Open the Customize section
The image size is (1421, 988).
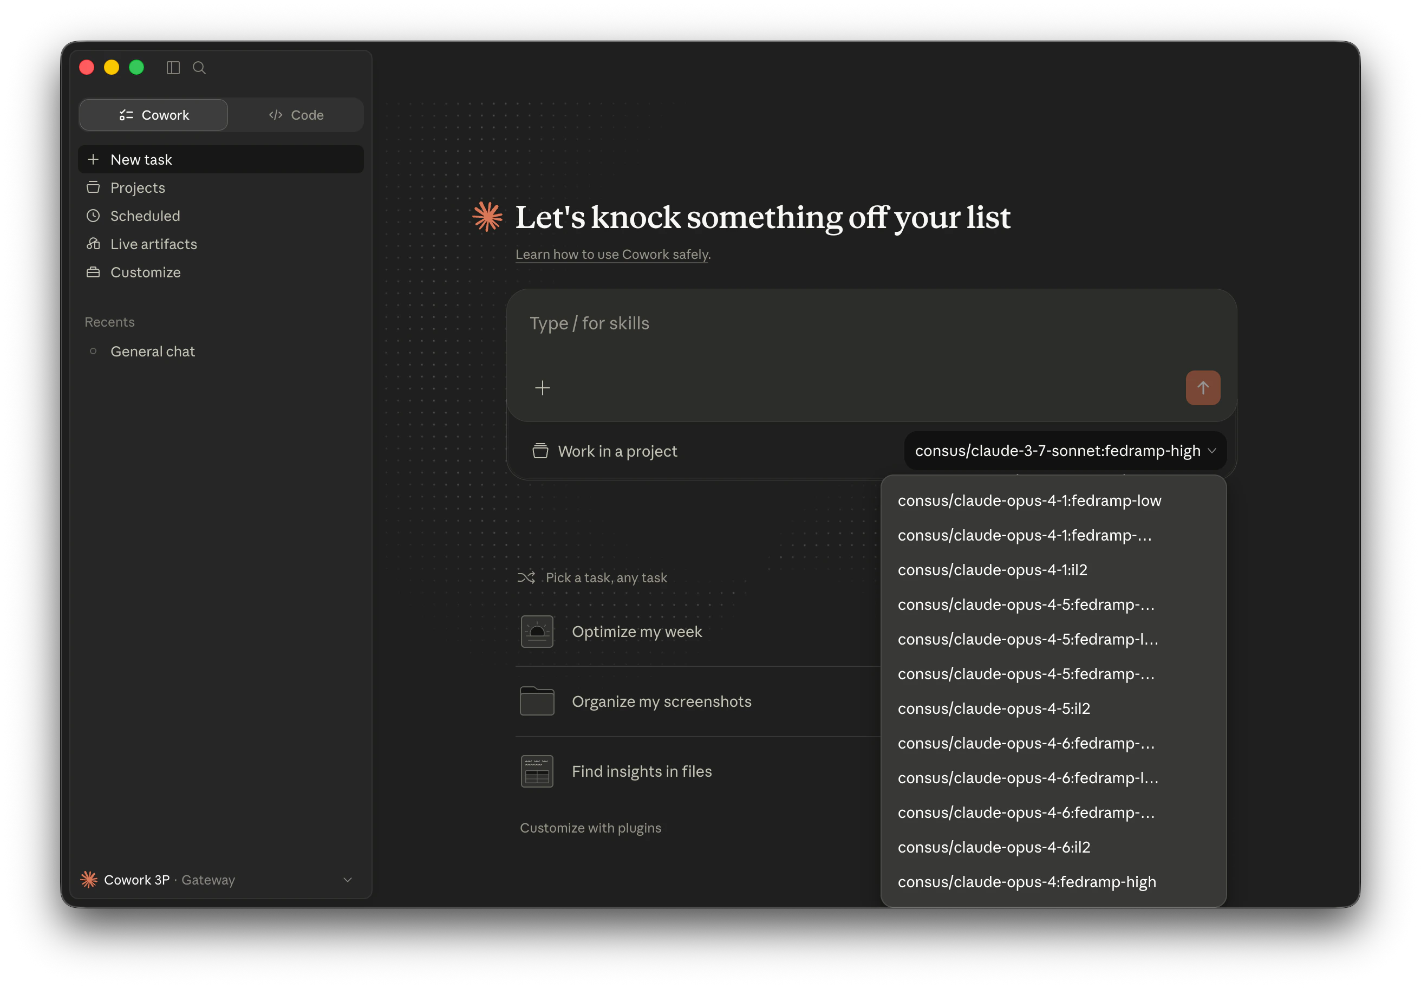coord(221,272)
